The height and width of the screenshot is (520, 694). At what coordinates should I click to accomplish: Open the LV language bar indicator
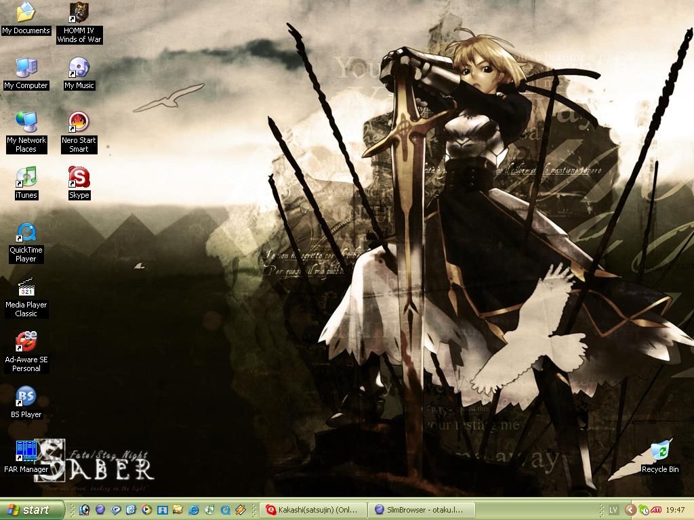tap(613, 511)
